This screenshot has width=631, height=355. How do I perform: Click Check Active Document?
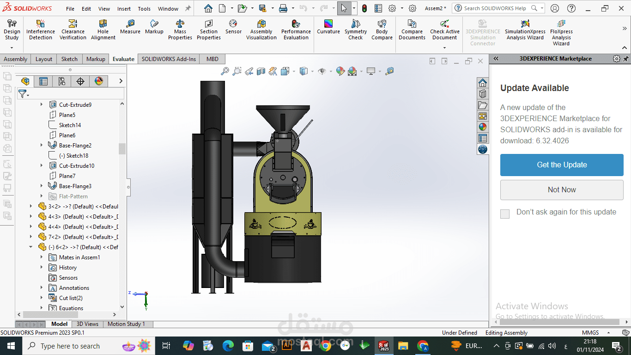coord(445,31)
